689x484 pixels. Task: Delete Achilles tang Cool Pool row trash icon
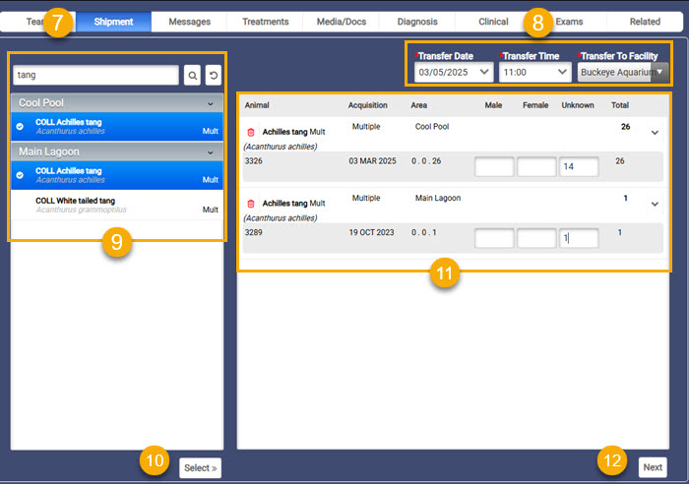(x=251, y=132)
